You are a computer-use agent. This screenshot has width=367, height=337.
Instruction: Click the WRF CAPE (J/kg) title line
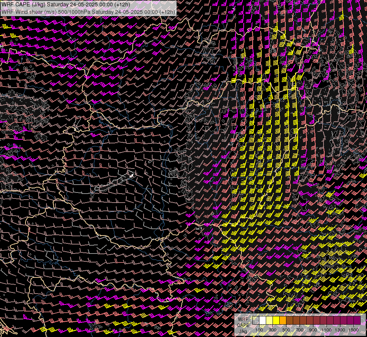66,4
